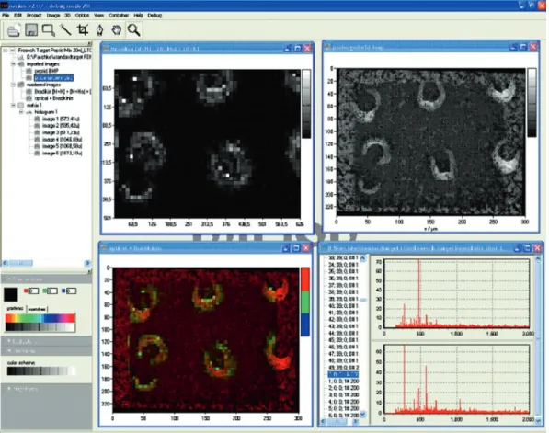The image size is (549, 433).
Task: Click the save floppy disk icon
Action: (31, 30)
